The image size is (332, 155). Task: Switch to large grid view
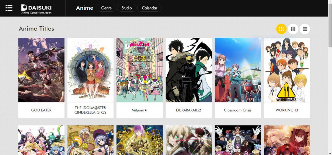[293, 29]
